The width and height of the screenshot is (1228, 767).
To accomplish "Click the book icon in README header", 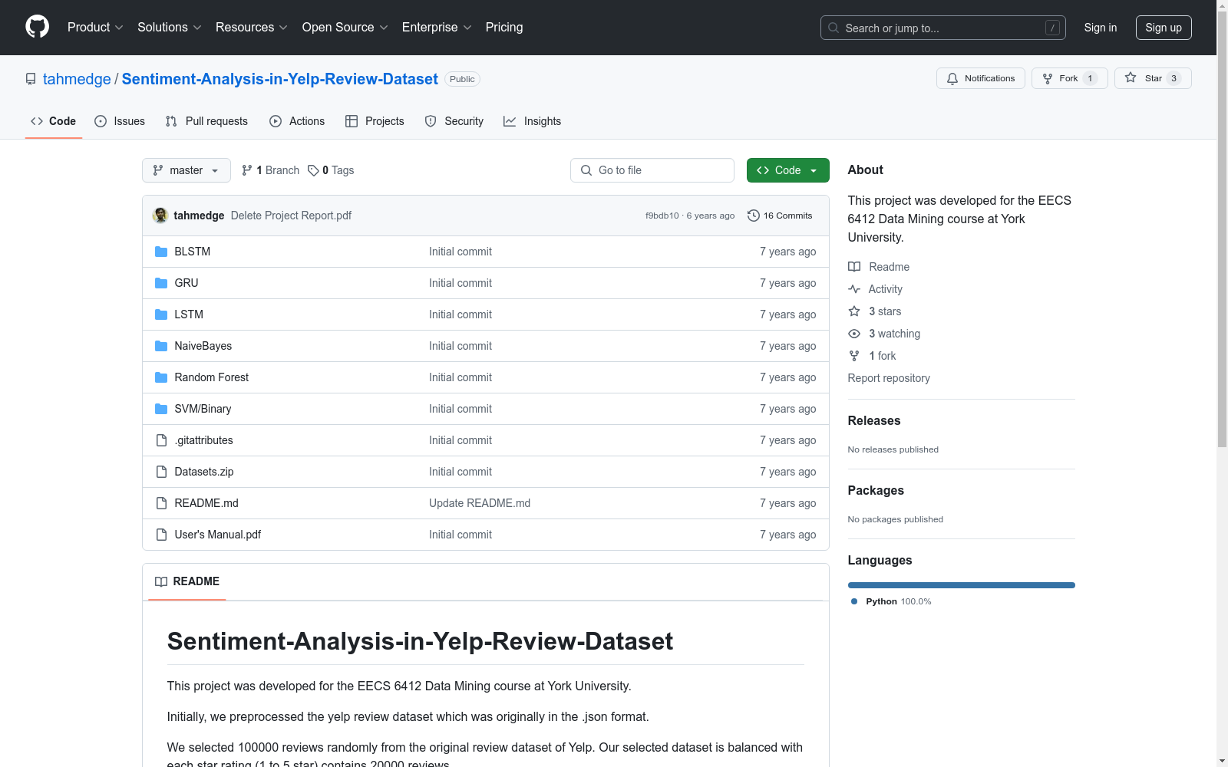I will 161,581.
